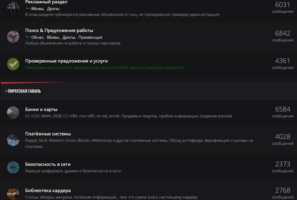Select Дропы subforum under Рекламный раздел
The image size is (297, 200).
pyautogui.click(x=53, y=8)
